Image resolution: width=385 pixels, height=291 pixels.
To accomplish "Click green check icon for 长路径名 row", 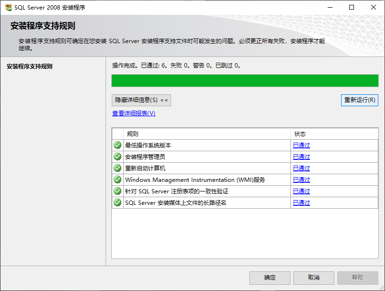I will [118, 202].
